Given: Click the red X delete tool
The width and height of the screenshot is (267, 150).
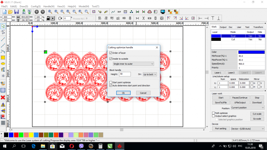Looking at the screenshot, I should [x=3, y=98].
